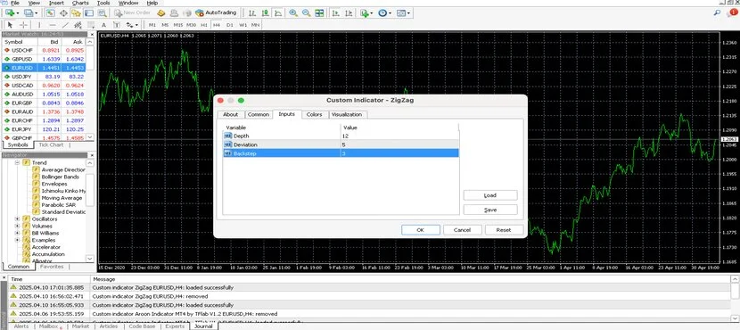The width and height of the screenshot is (740, 330).
Task: Switch timeframe to H1
Action: click(204, 25)
